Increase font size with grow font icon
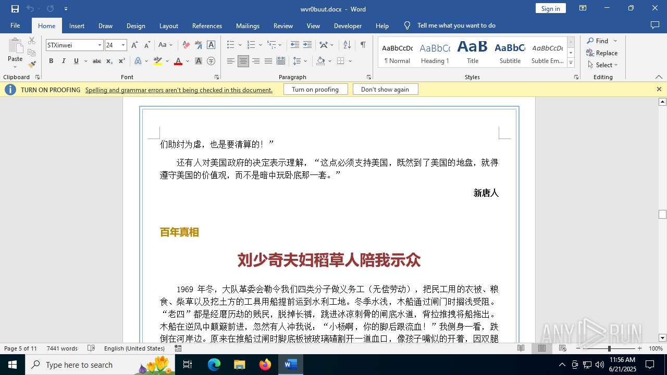The height and width of the screenshot is (375, 667). point(134,45)
